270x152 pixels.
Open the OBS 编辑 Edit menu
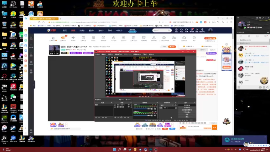104,54
